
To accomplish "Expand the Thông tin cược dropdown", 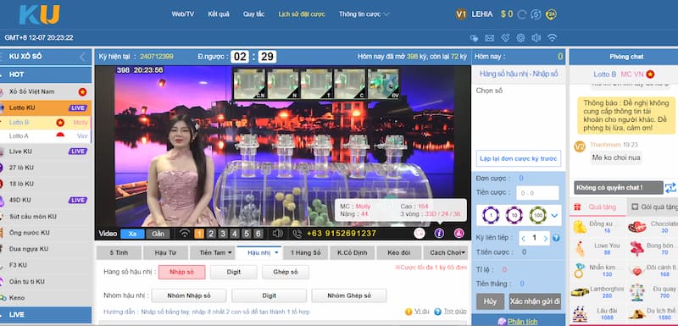I will [364, 14].
